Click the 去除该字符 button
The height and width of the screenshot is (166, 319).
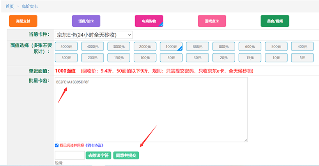click(99, 156)
